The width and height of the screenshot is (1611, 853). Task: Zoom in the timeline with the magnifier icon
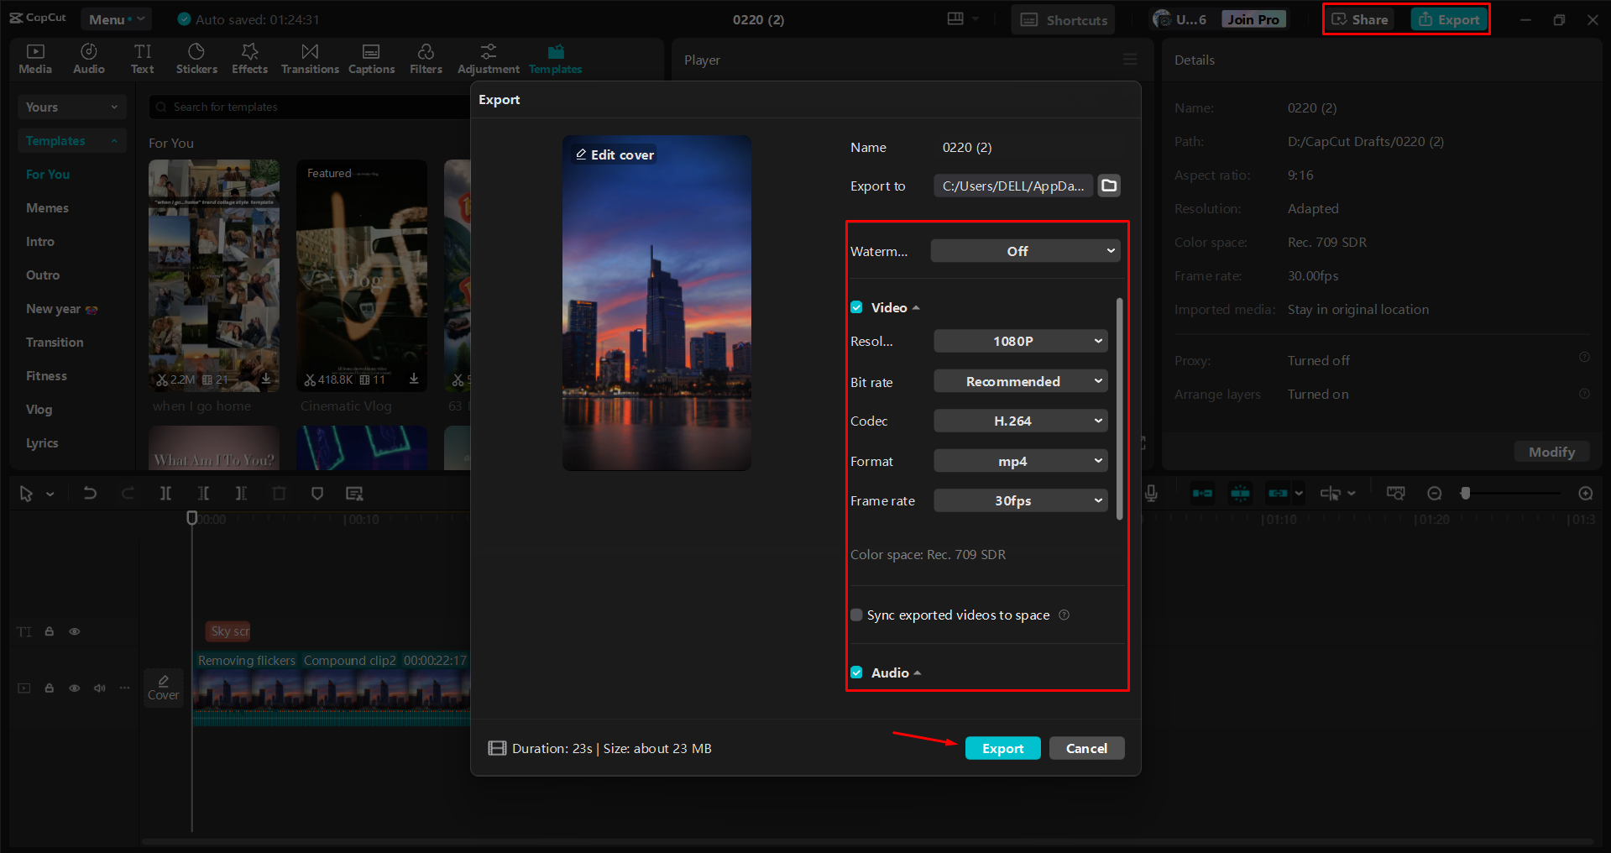[x=1586, y=493]
